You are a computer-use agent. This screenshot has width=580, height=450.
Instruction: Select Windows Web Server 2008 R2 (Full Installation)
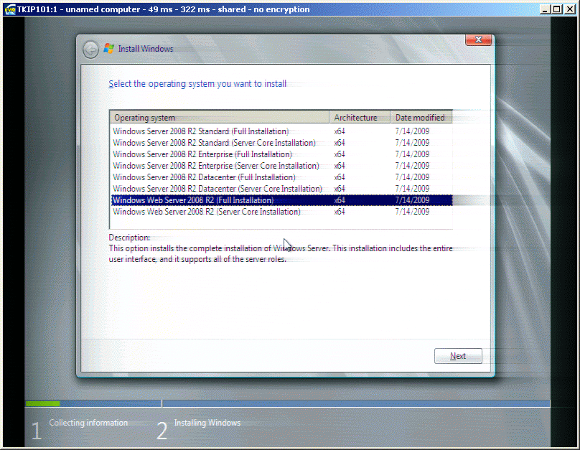point(282,200)
